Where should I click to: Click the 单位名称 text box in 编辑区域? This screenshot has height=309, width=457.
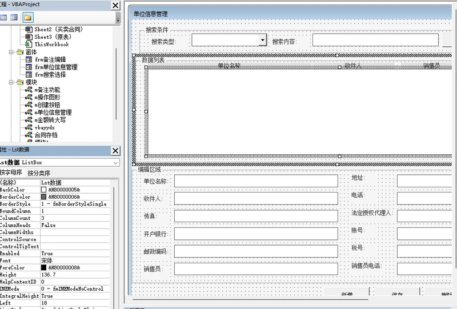256,181
